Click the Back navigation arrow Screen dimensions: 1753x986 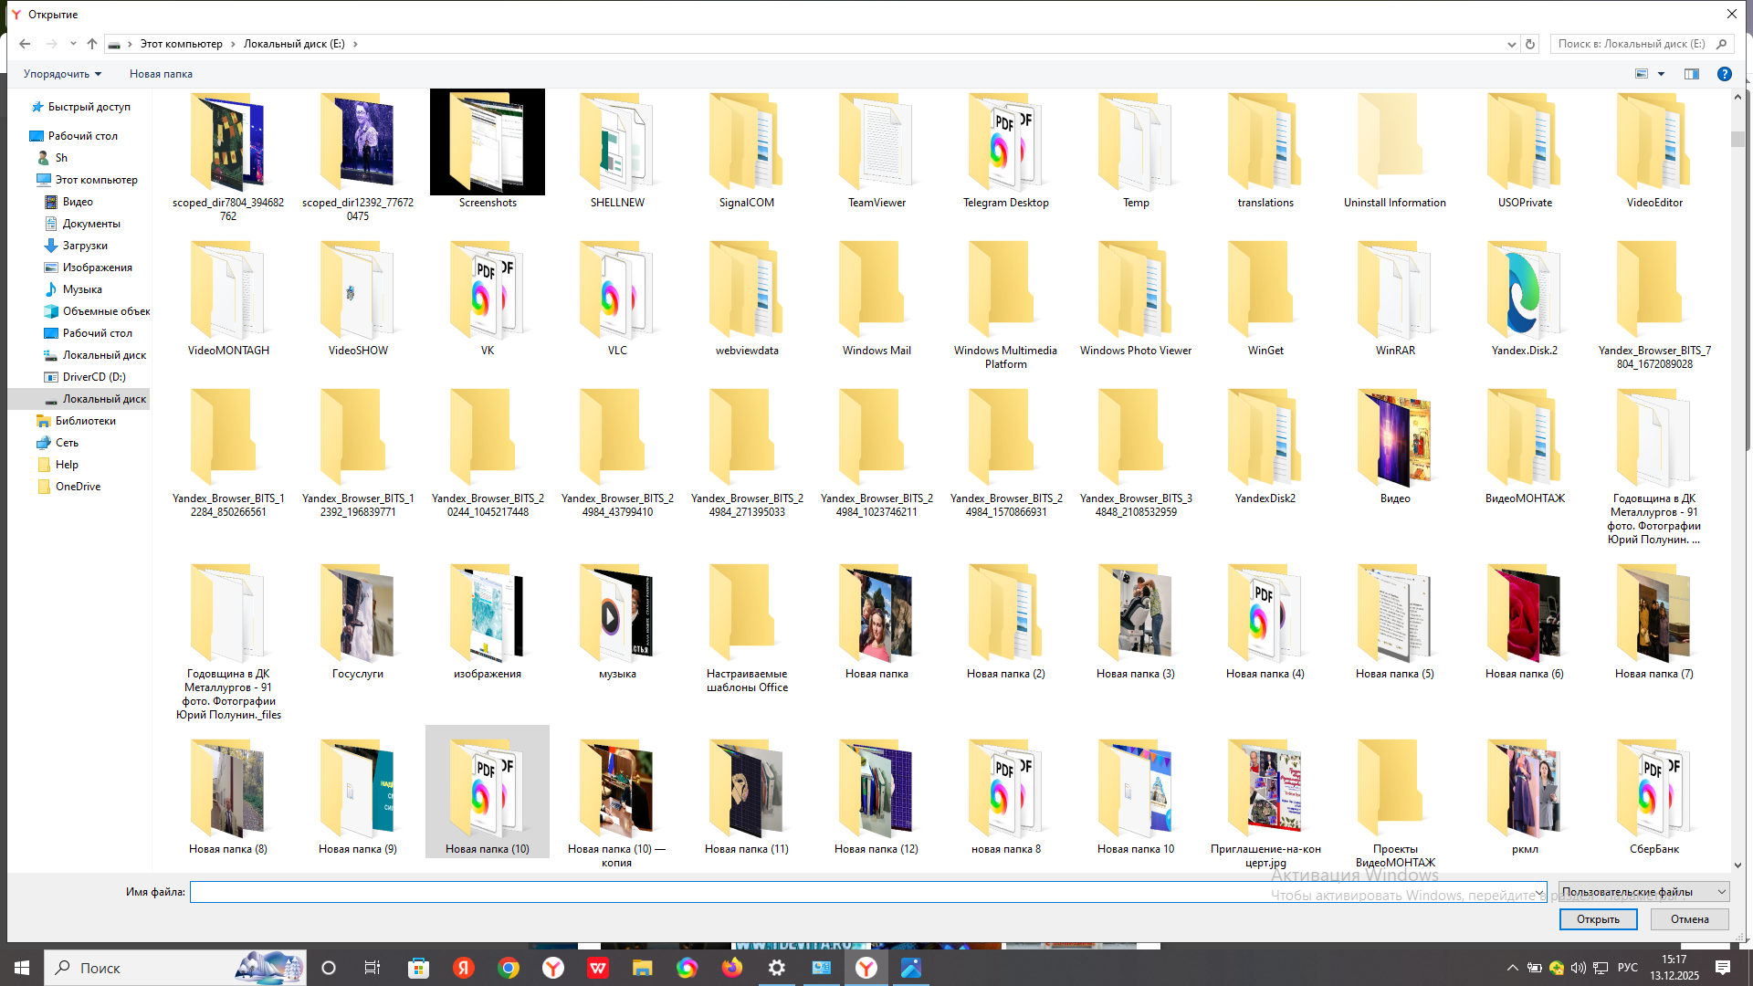[25, 44]
